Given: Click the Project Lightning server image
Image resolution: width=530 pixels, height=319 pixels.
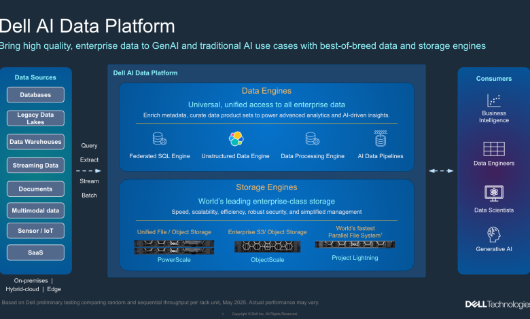Looking at the screenshot, I should point(355,244).
